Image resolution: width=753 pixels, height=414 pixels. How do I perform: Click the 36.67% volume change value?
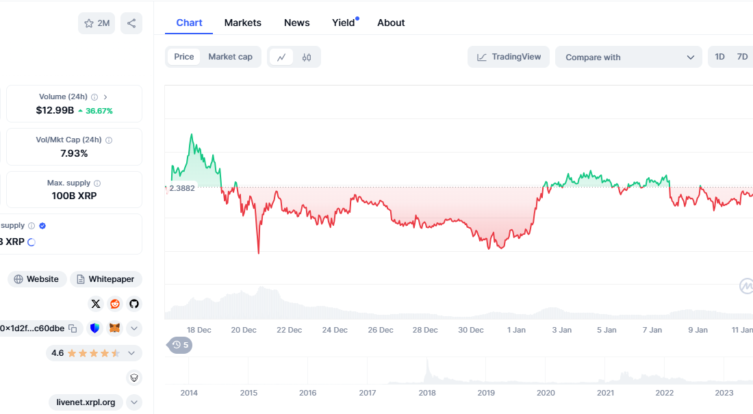[99, 111]
